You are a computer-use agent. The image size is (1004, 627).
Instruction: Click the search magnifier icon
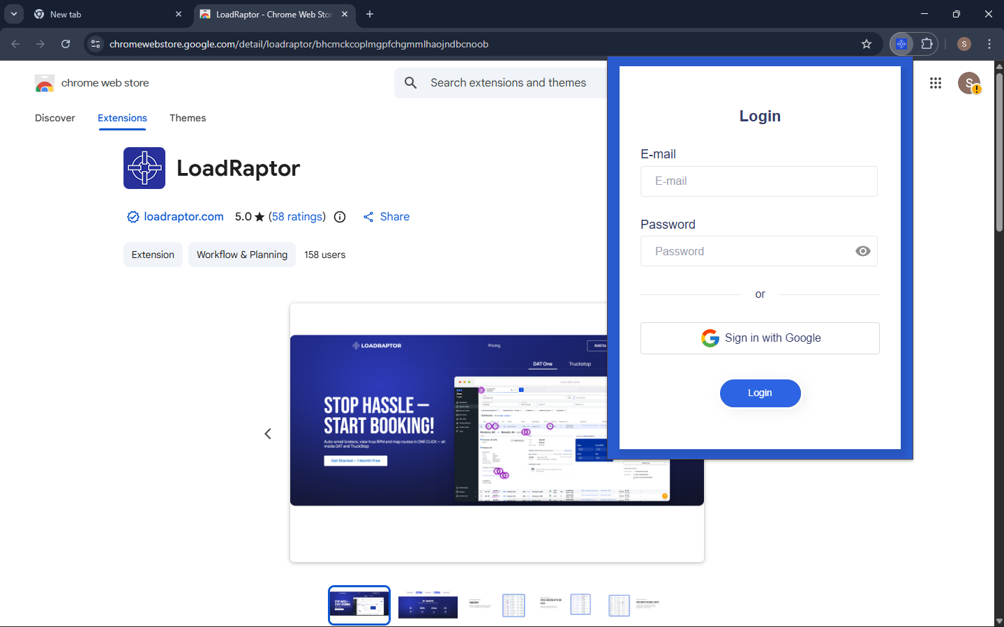pyautogui.click(x=411, y=83)
